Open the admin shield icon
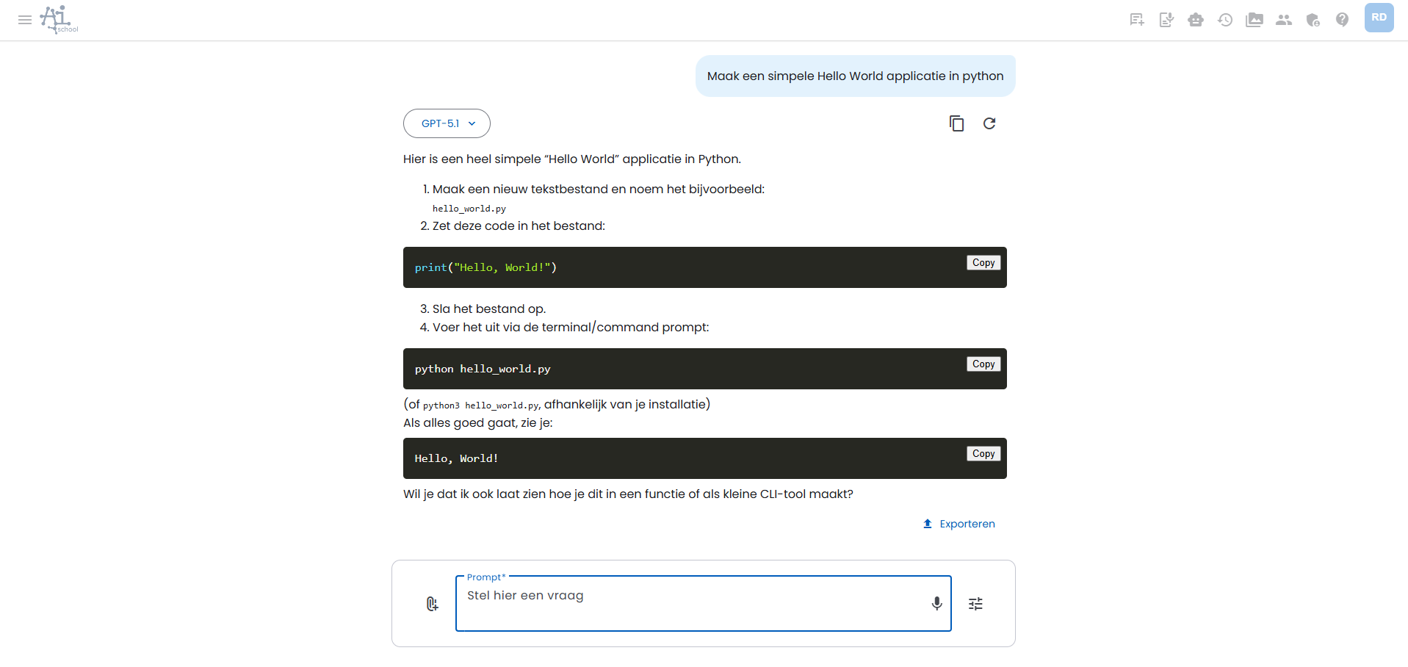The image size is (1408, 667). [1313, 20]
